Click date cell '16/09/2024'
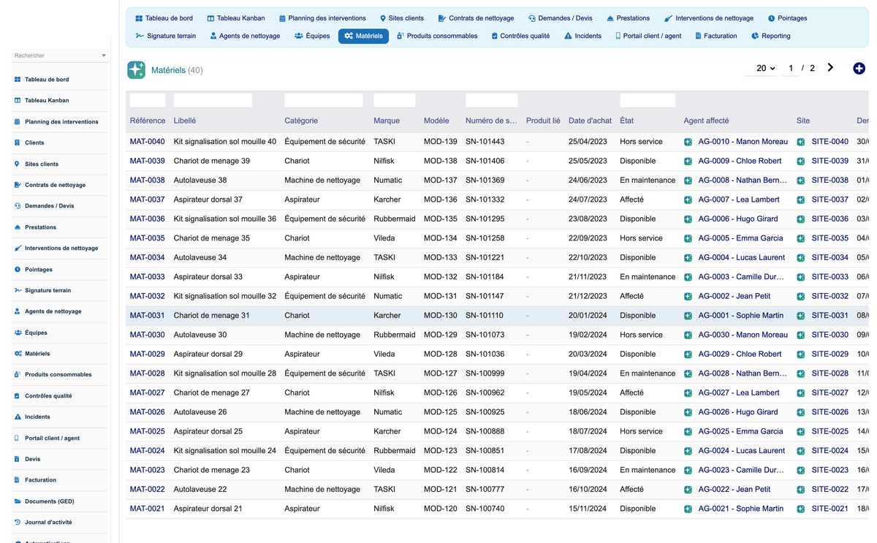The image size is (877, 543). (x=588, y=470)
